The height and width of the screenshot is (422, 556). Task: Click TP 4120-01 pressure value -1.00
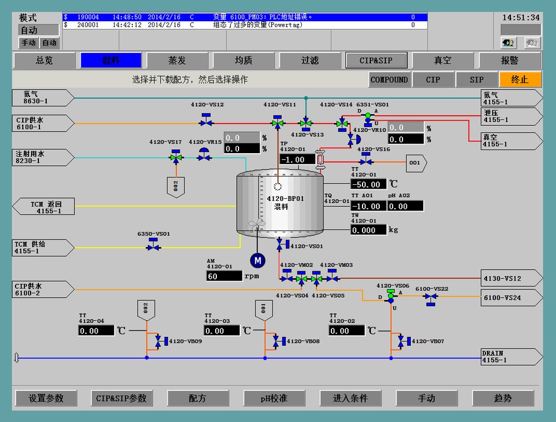[297, 159]
